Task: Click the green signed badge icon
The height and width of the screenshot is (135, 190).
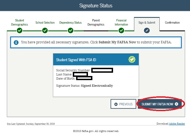Action: tap(132, 60)
